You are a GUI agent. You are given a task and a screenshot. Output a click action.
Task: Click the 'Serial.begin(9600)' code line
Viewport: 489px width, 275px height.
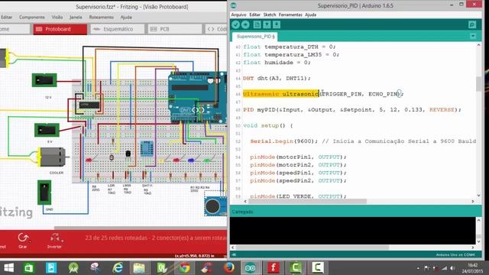(x=363, y=141)
